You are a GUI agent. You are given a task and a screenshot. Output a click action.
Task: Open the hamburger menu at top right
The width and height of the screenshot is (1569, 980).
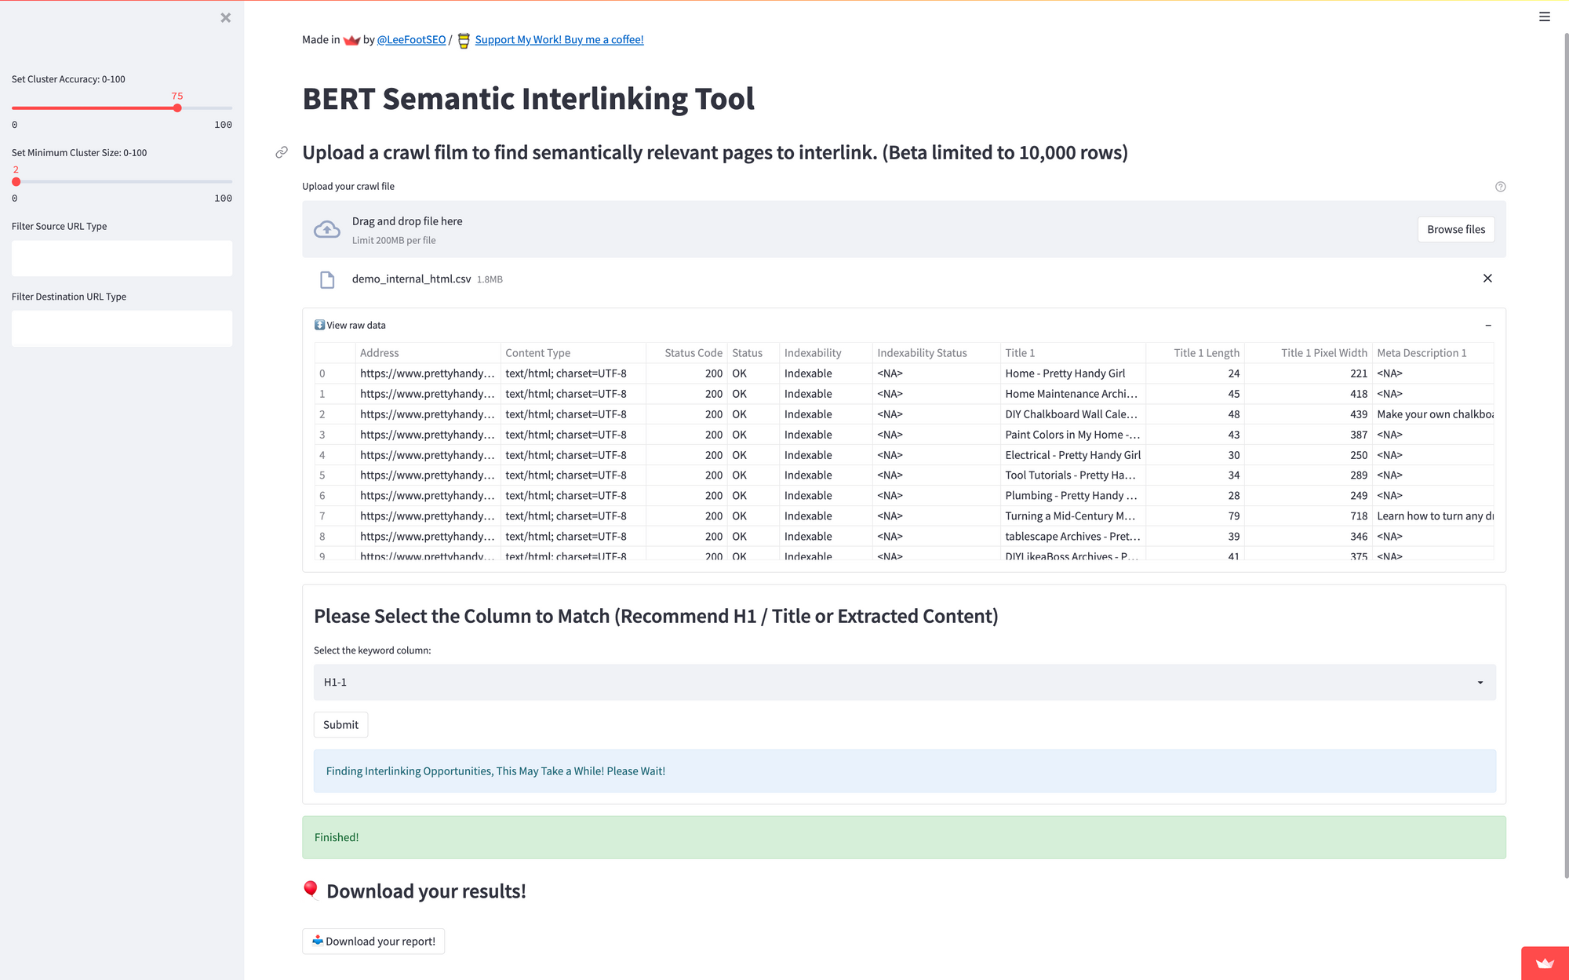coord(1544,16)
